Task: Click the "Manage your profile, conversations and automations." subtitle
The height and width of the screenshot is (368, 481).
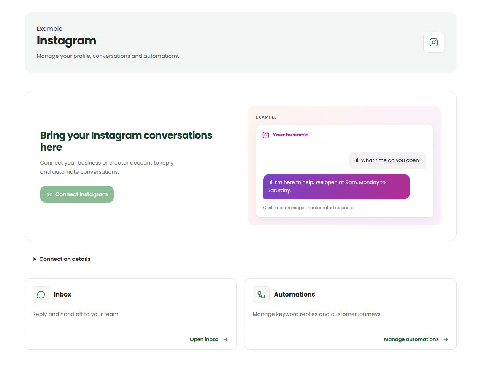Action: [108, 56]
